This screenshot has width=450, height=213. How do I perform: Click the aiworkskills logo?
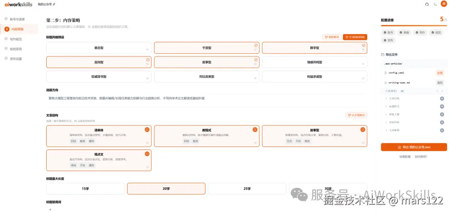tap(18, 4)
